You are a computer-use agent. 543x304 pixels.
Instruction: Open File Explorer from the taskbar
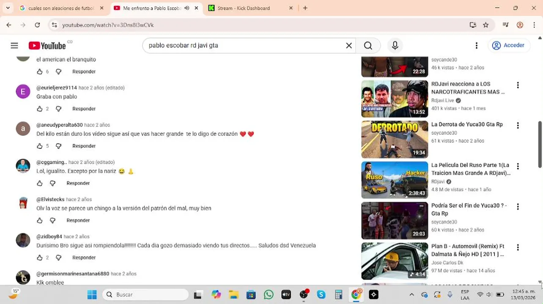[233, 295]
